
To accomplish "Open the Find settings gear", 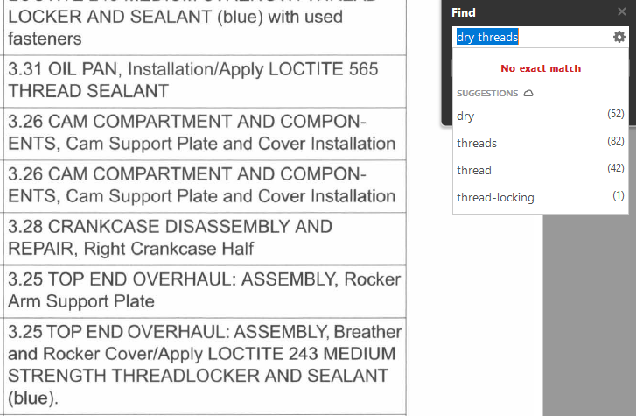I will (619, 37).
